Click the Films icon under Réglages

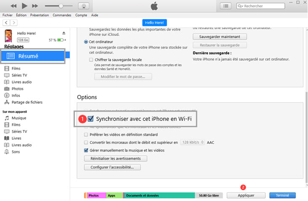tap(7, 69)
